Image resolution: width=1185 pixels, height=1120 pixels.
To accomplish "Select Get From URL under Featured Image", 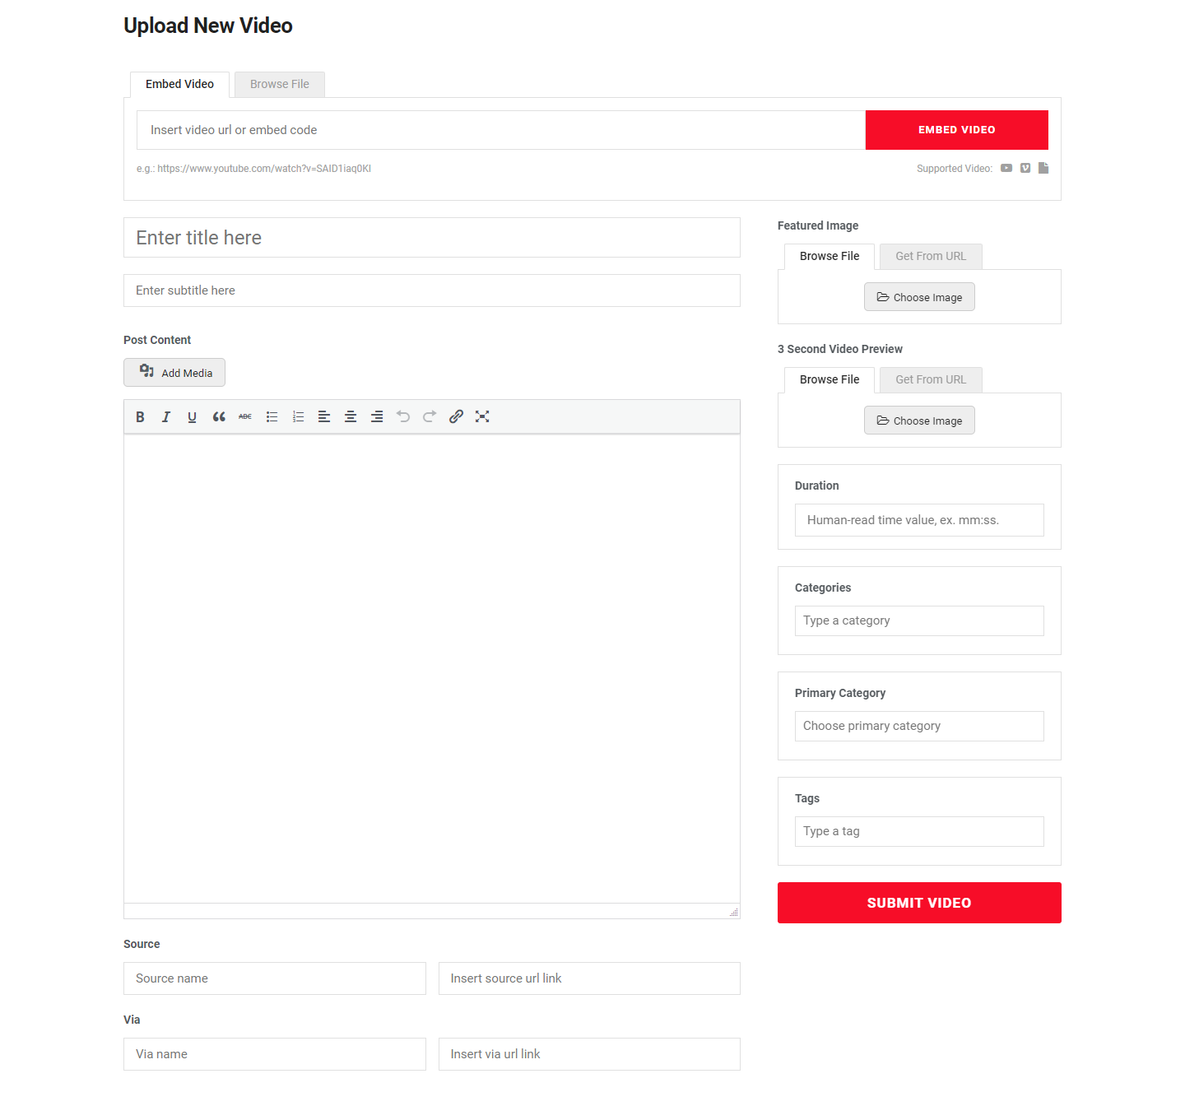I will click(931, 257).
